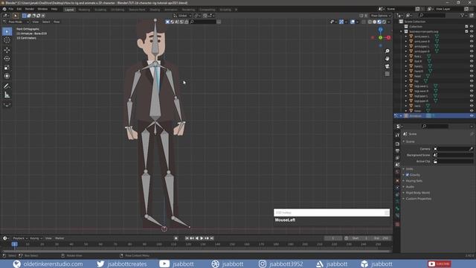The width and height of the screenshot is (476, 268).
Task: Select the Annotate pencil tool
Action: click(x=7, y=86)
